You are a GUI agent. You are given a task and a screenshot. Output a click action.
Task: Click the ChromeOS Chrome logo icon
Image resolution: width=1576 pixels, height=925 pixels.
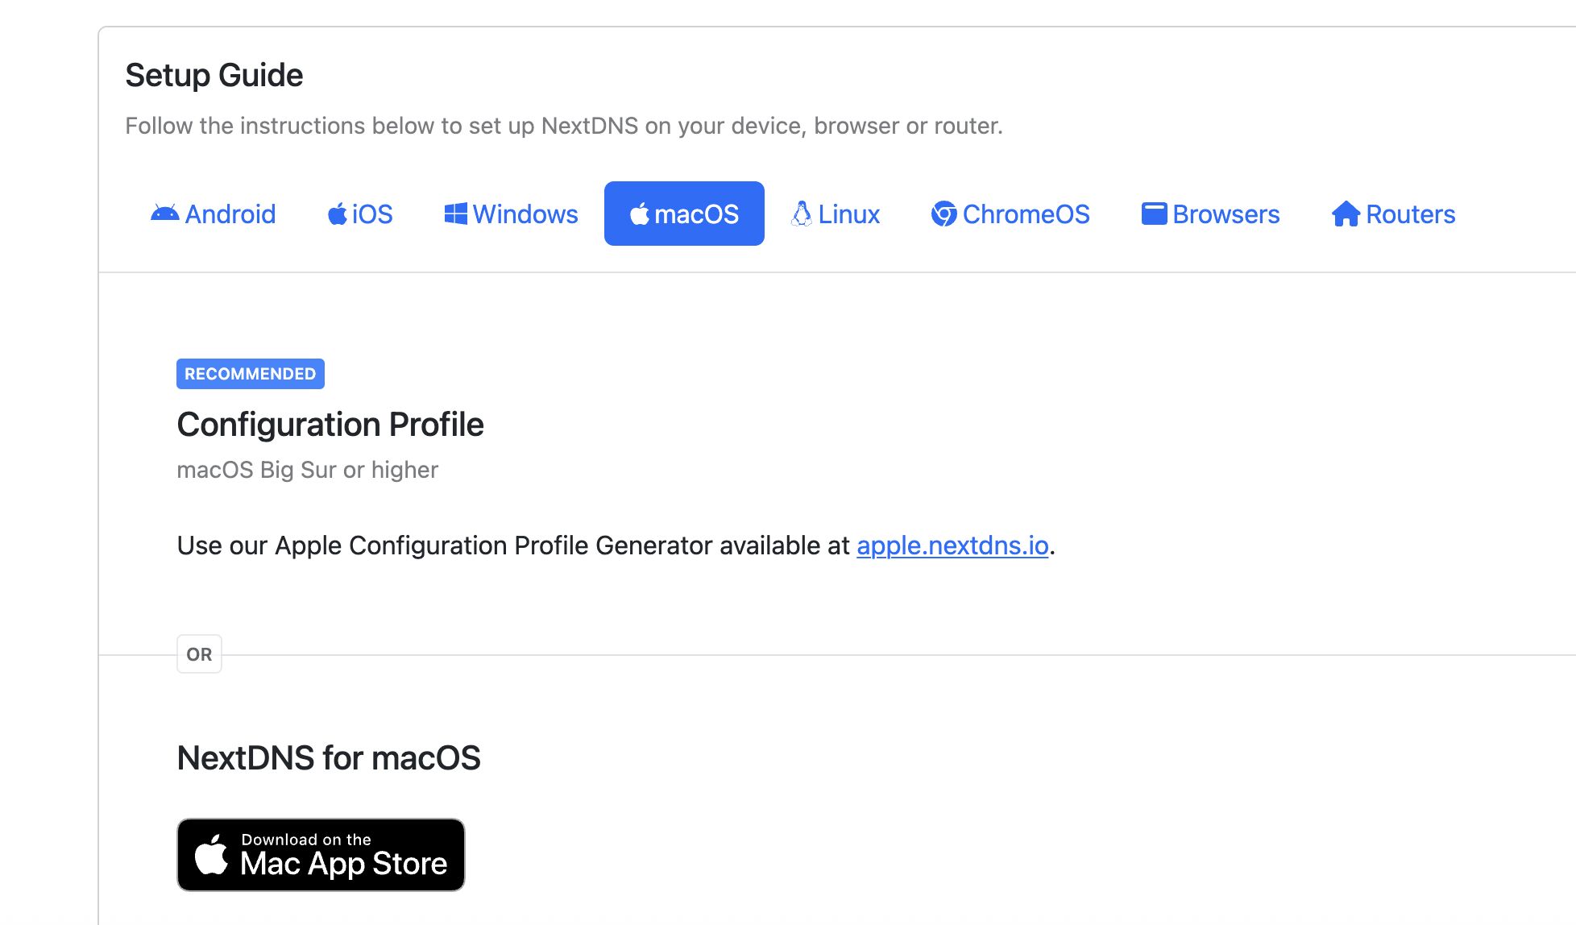(944, 214)
